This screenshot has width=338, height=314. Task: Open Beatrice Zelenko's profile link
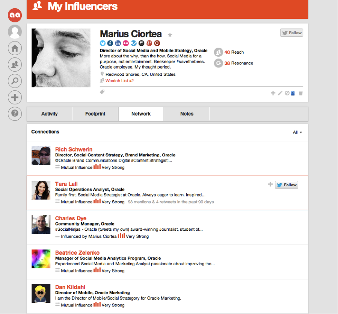(x=77, y=252)
